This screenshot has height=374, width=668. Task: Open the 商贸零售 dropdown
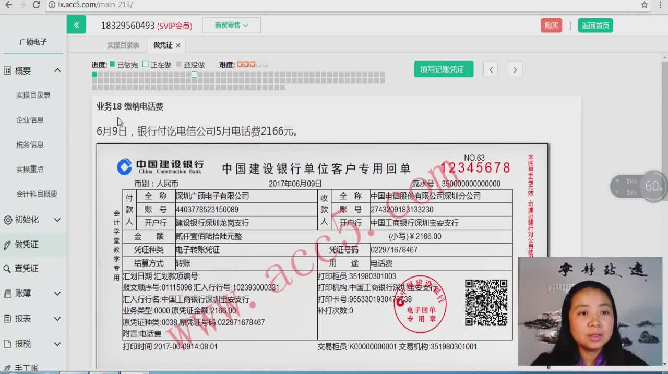click(x=231, y=25)
